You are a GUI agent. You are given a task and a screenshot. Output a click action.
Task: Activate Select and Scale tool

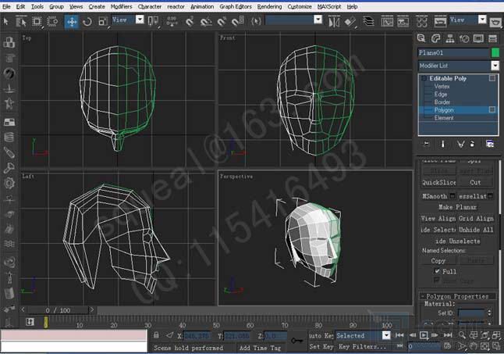point(103,22)
